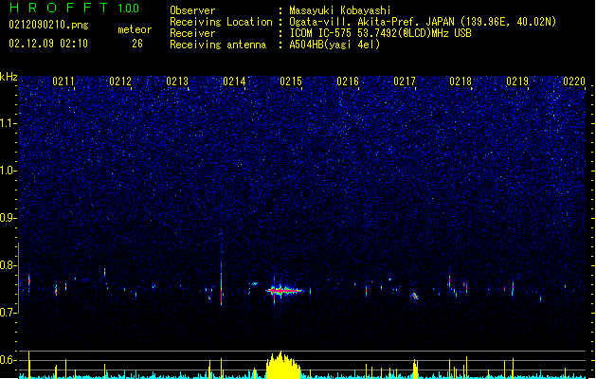The width and height of the screenshot is (596, 379).
Task: Select the A504HB(yagi 4el) antenna text
Action: click(334, 45)
